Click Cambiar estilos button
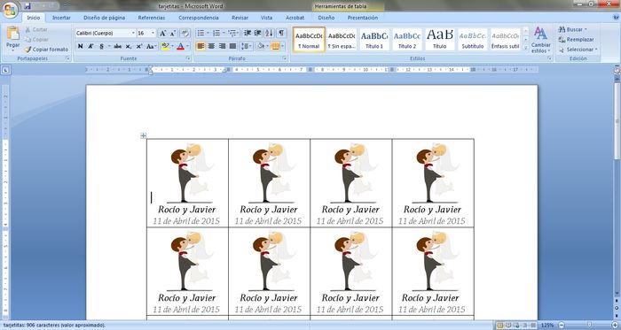Viewport: 621px width, 330px height. (x=540, y=40)
